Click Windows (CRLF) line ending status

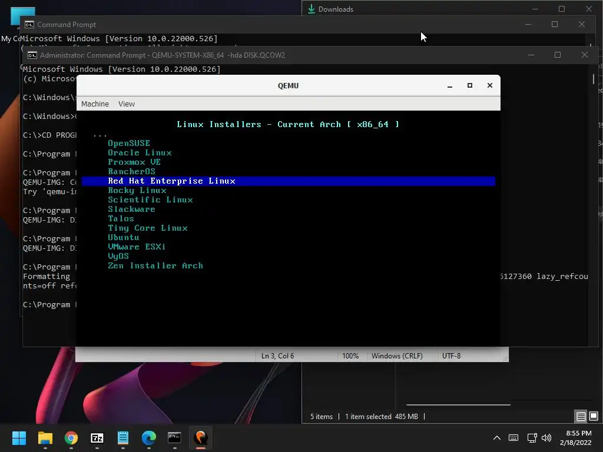(397, 356)
